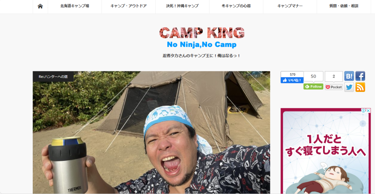The image size is (375, 194).
Task: Open 北海道キャンプ場 menu item
Action: click(75, 6)
